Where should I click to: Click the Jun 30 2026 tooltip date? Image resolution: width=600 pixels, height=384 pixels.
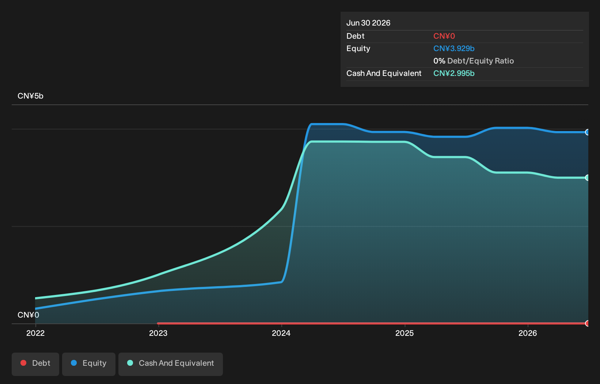368,23
